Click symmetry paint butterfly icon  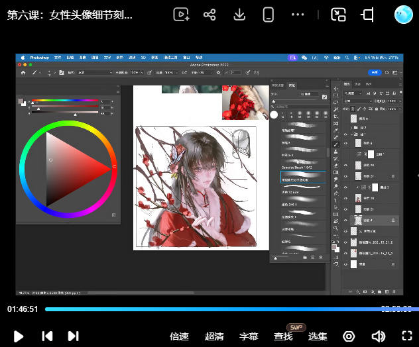256,73
